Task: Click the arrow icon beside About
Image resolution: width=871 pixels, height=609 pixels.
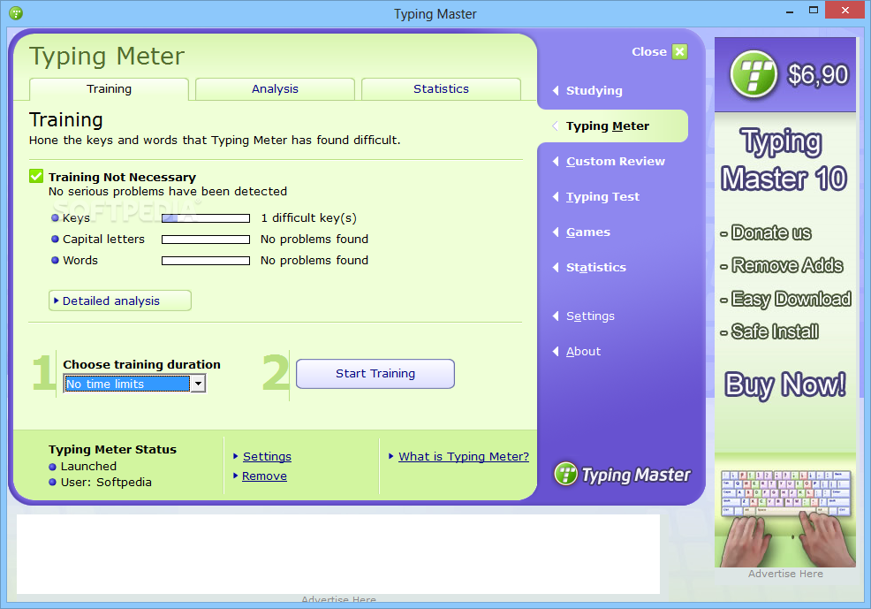Action: (556, 351)
